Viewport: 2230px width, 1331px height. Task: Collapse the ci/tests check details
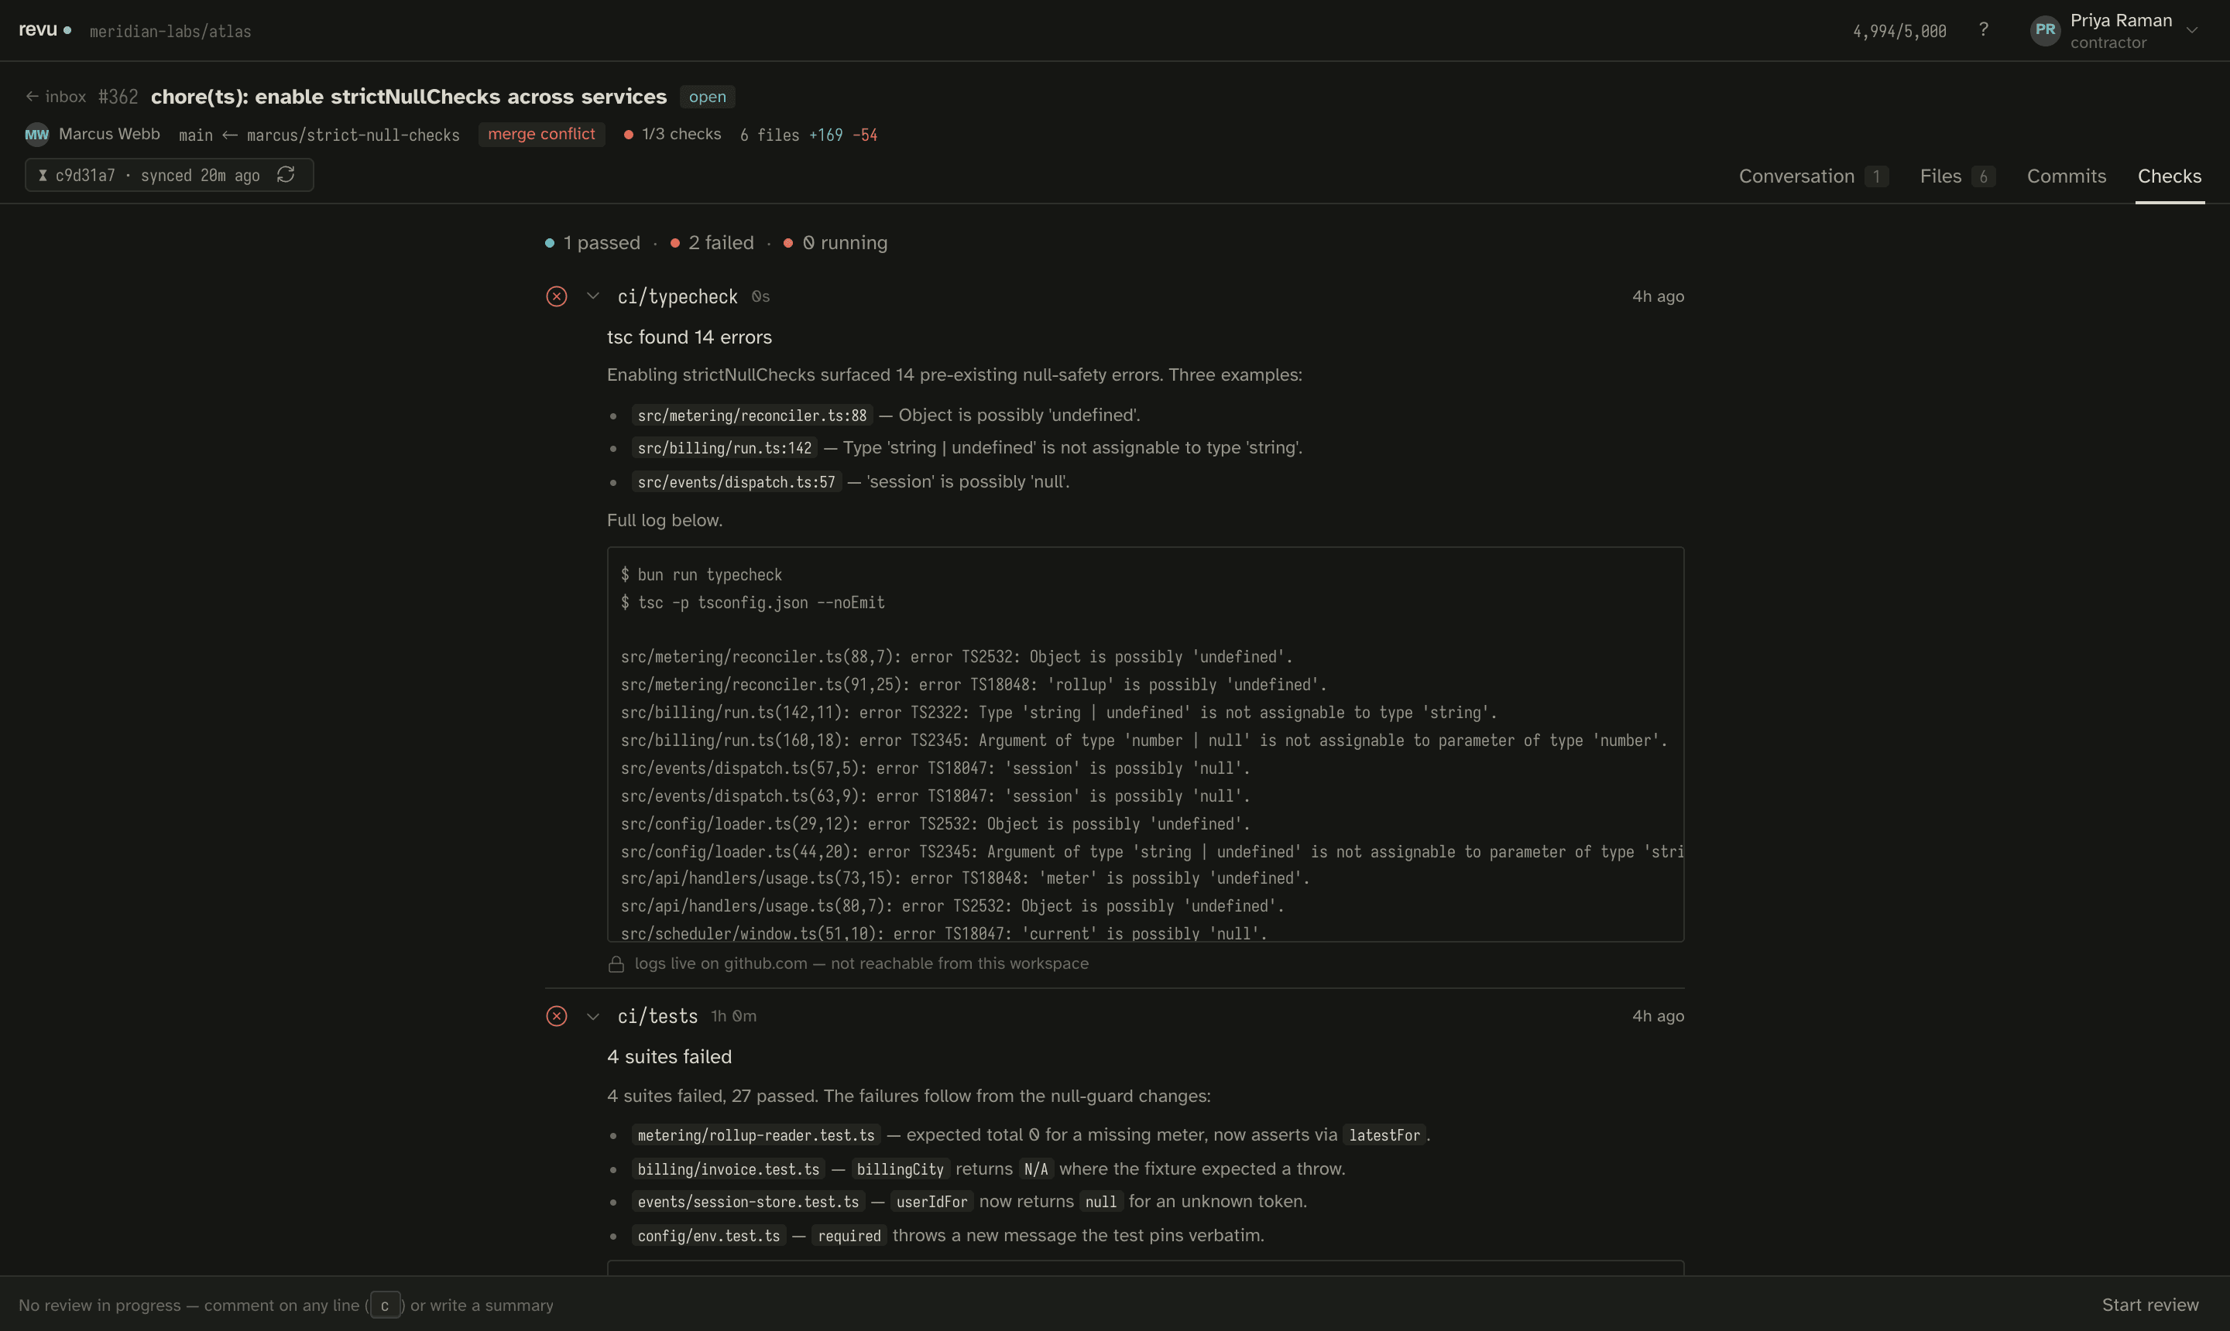point(592,1015)
